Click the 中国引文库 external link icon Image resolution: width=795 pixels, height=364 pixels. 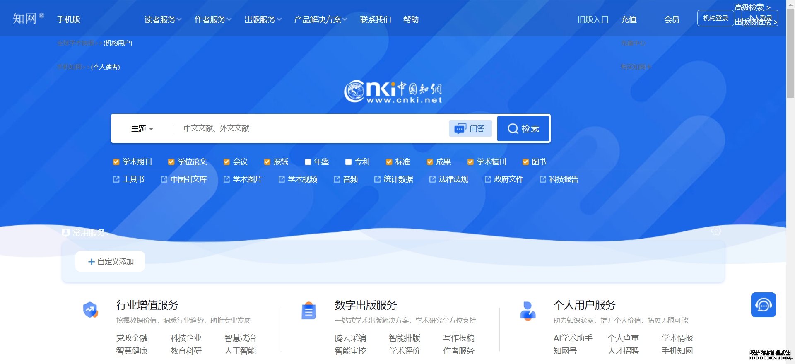(164, 179)
